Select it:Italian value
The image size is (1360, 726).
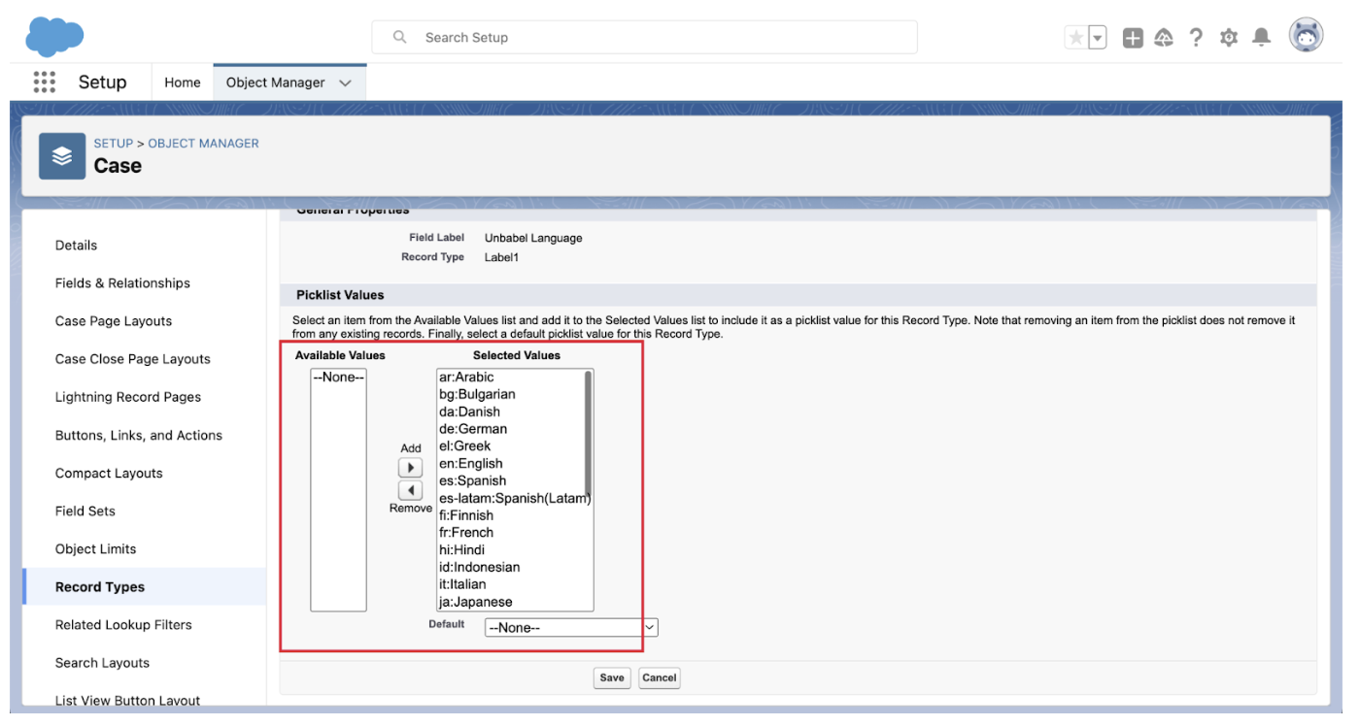(x=461, y=584)
